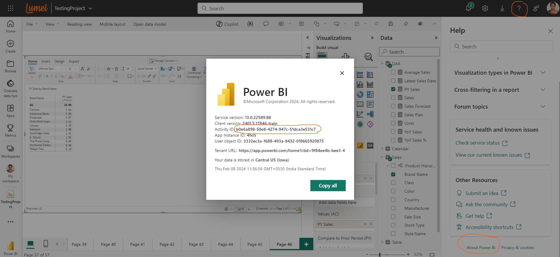Screen dimensions: 560x257
Task: Expand the Calendar table in Data pane
Action: click(383, 149)
